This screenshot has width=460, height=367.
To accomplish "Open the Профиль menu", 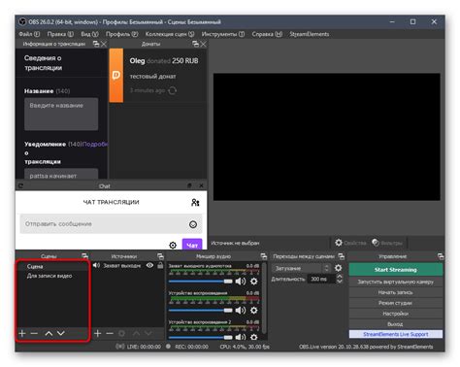I will point(122,34).
